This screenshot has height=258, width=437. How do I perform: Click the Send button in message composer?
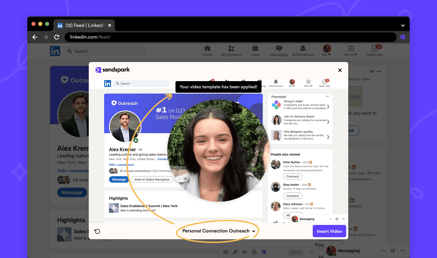click(x=296, y=252)
